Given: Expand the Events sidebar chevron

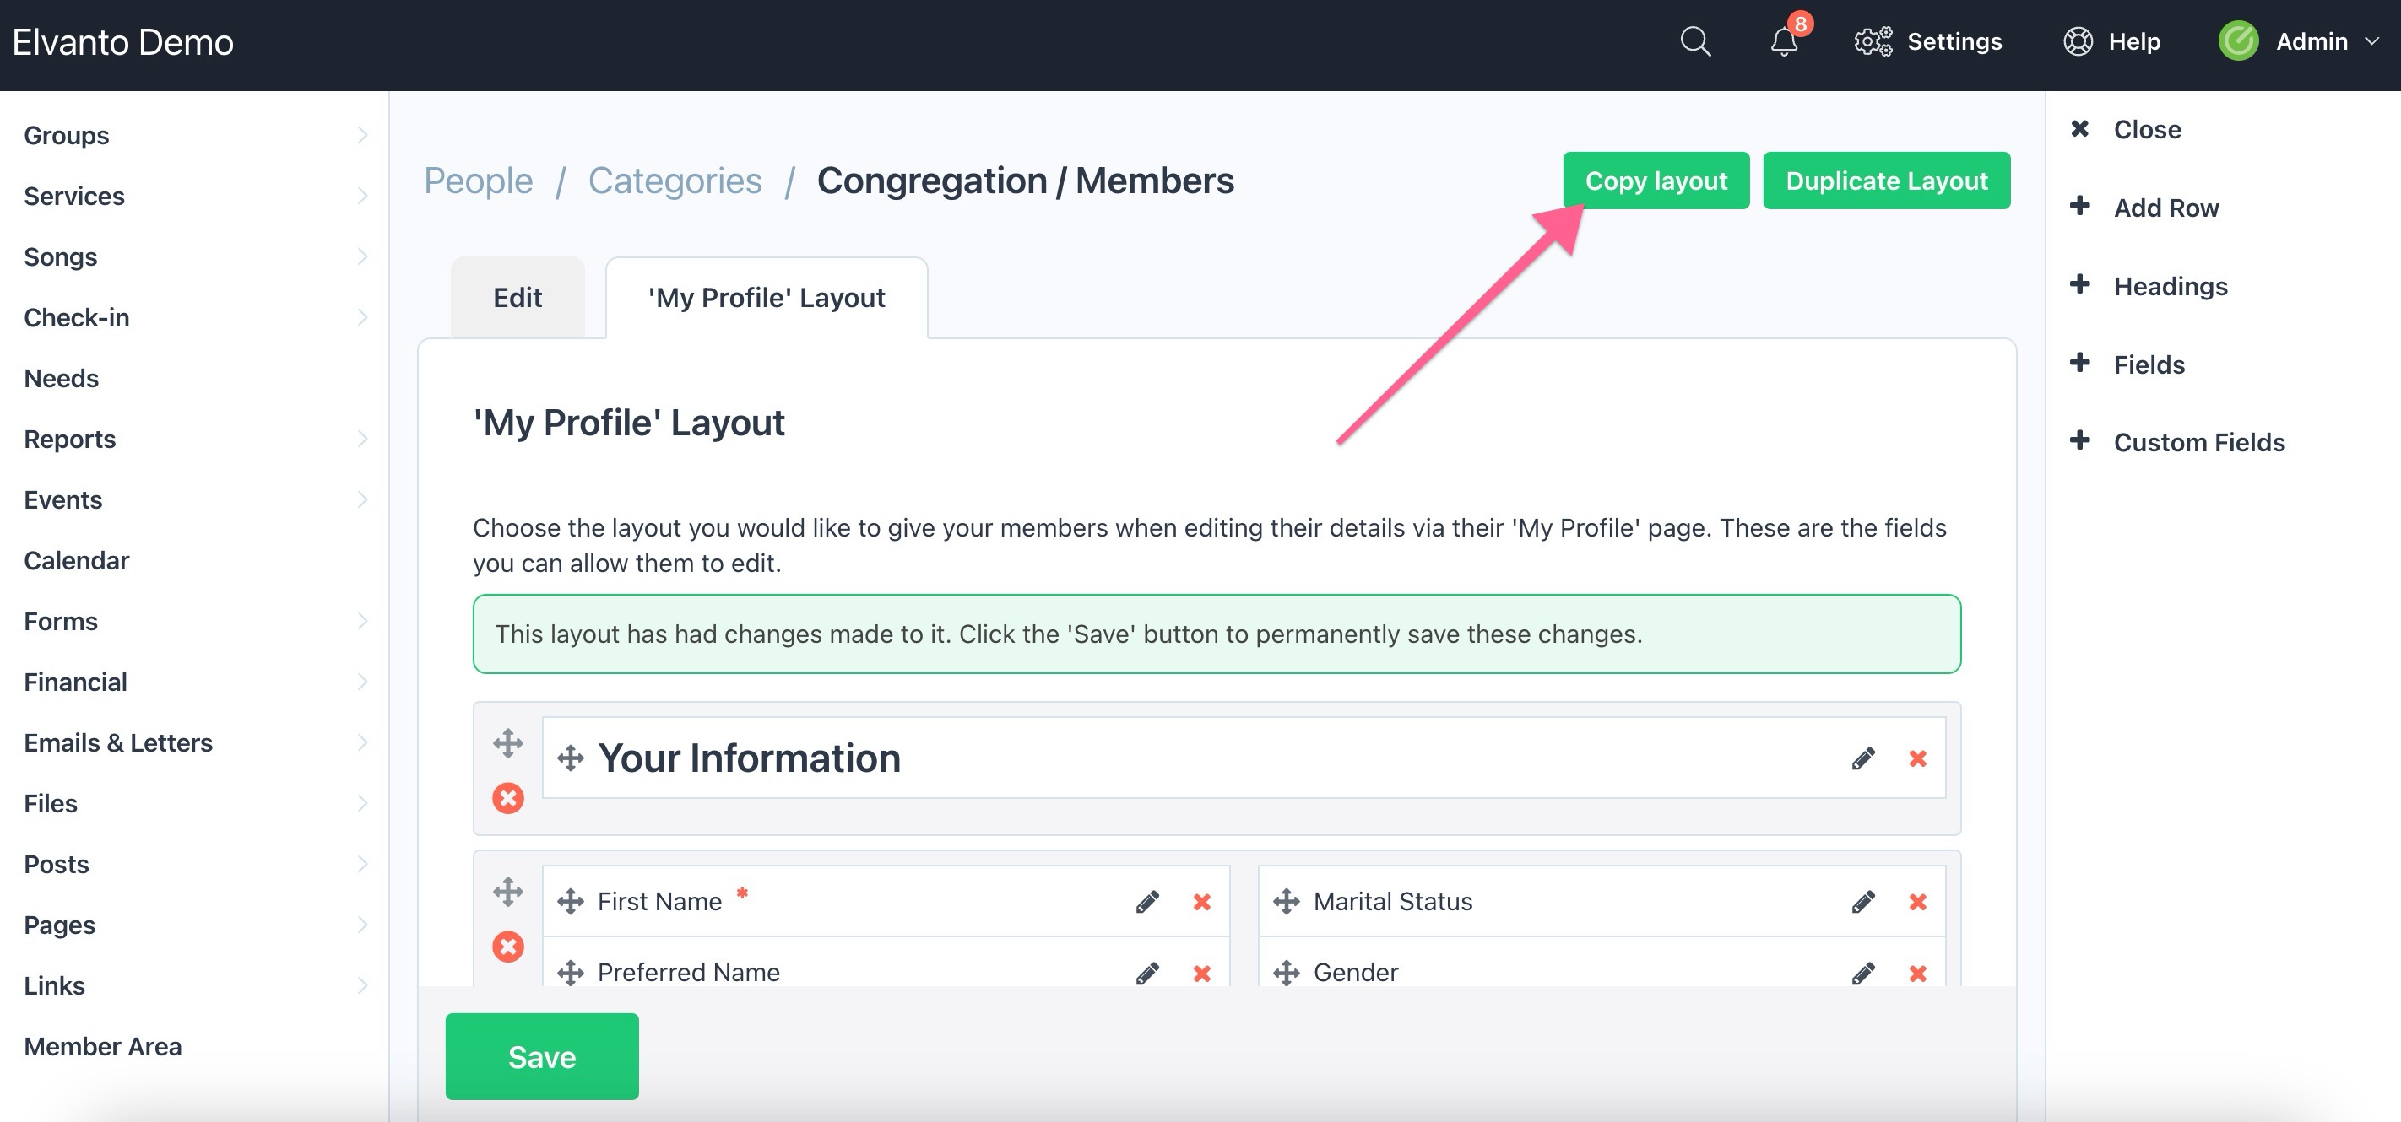Looking at the screenshot, I should coord(362,499).
